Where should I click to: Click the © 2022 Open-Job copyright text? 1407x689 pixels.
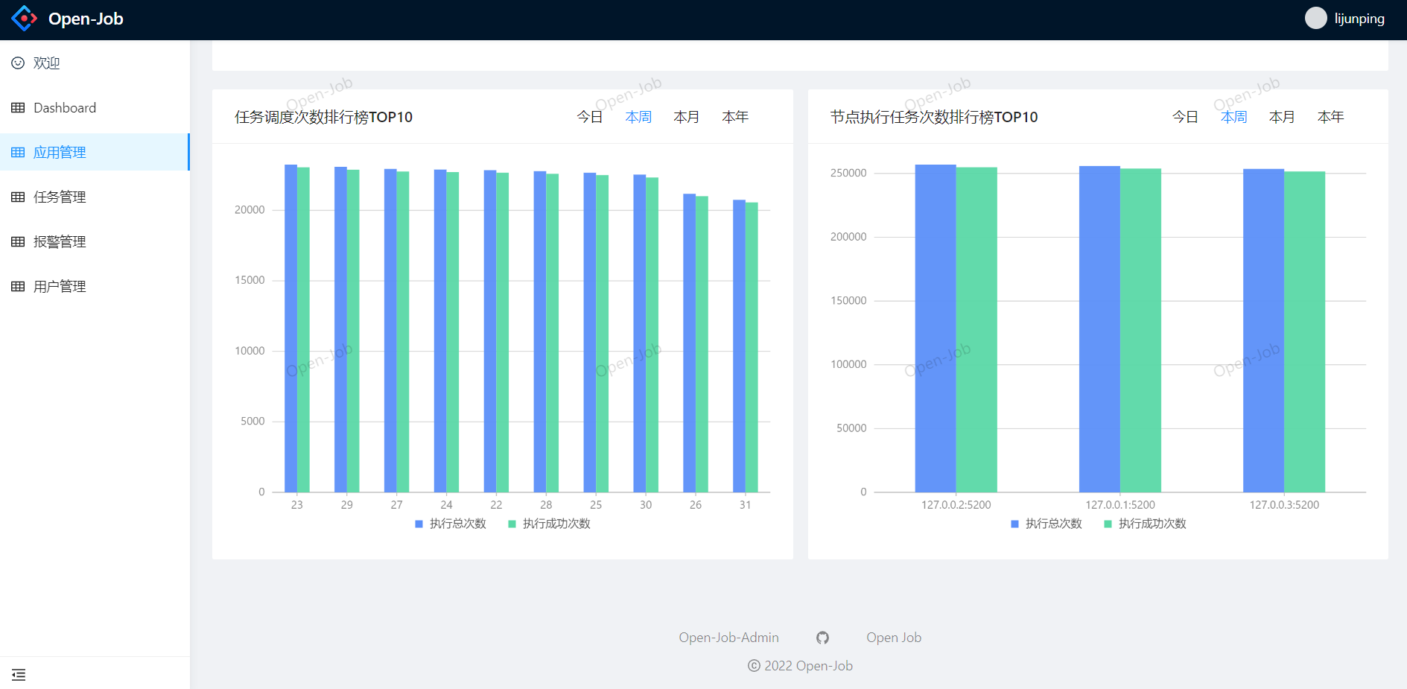point(801,666)
